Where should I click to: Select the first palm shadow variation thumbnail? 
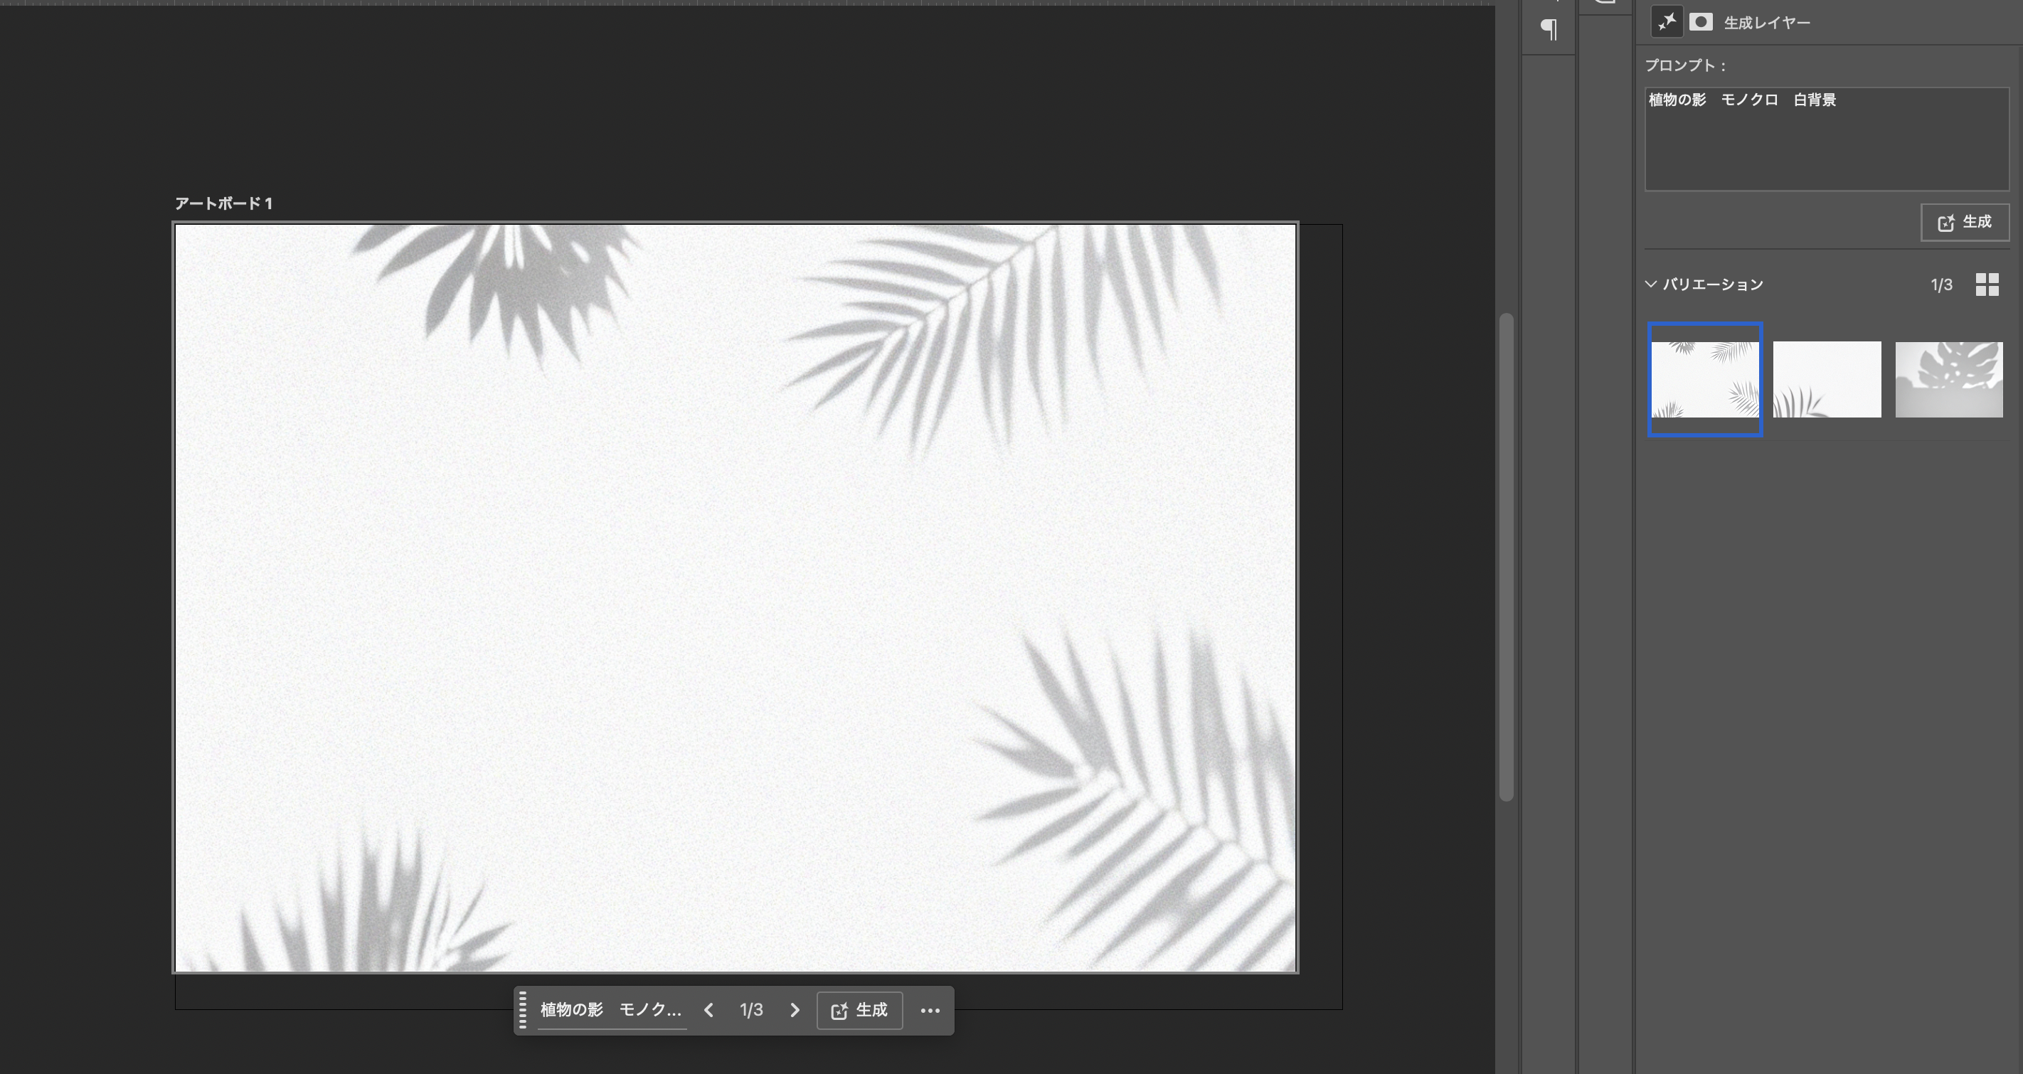click(x=1705, y=379)
